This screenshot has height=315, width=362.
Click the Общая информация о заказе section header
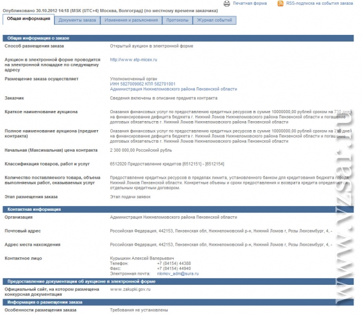pos(178,39)
